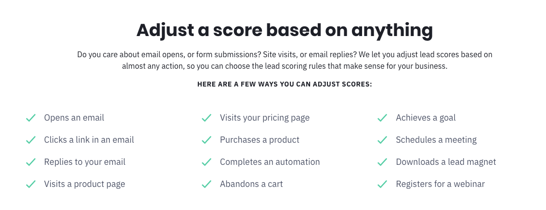Click the Opens an email text
The height and width of the screenshot is (210, 546).
coord(74,118)
